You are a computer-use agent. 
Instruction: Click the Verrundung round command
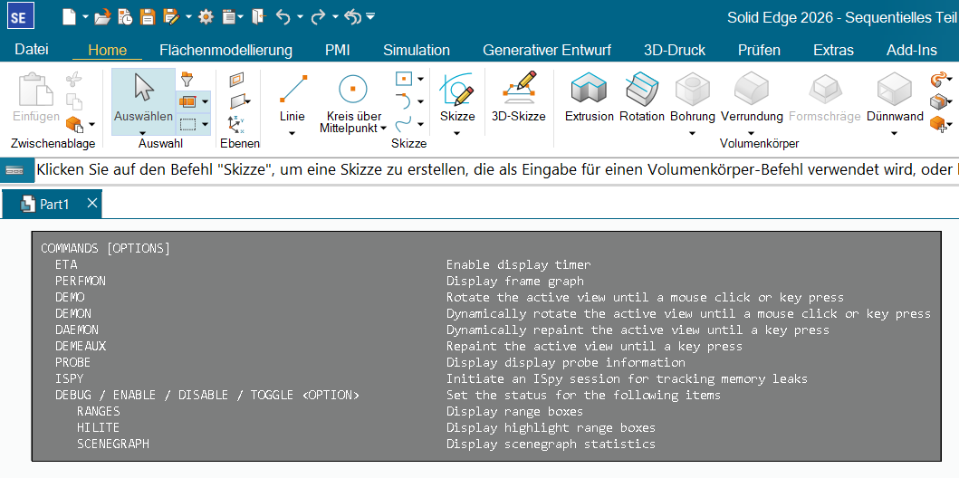[752, 98]
